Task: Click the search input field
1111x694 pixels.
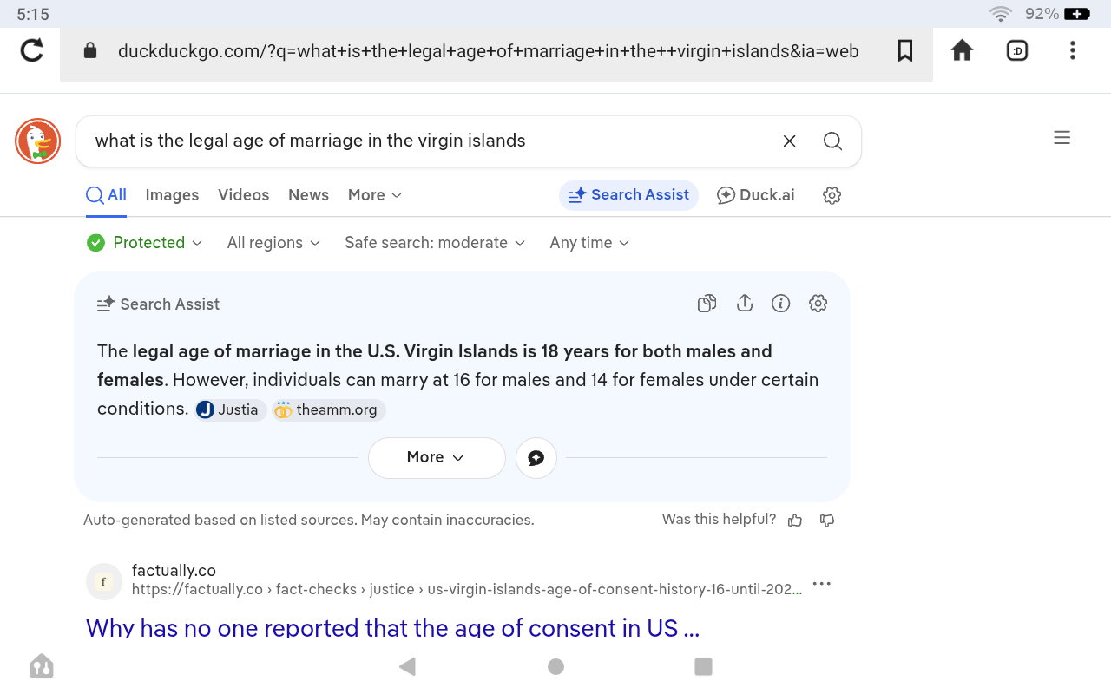Action: pos(425,141)
